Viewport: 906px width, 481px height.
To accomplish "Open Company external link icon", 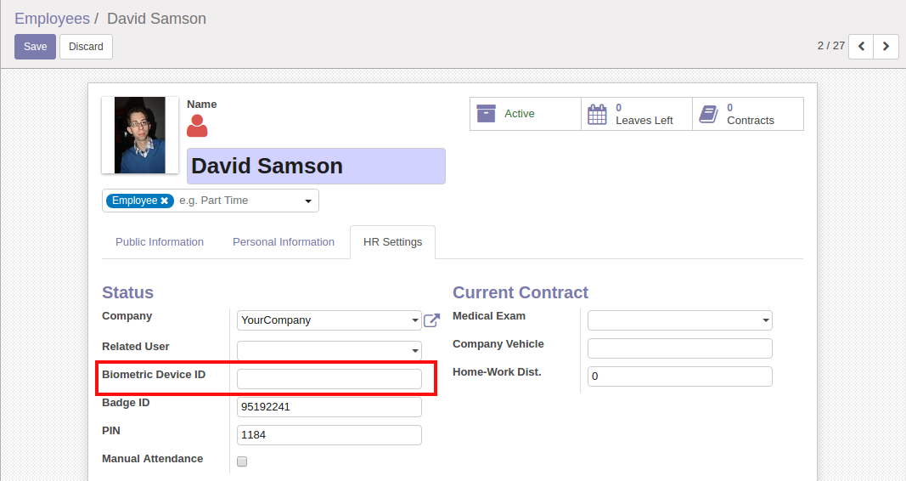I will coord(432,320).
